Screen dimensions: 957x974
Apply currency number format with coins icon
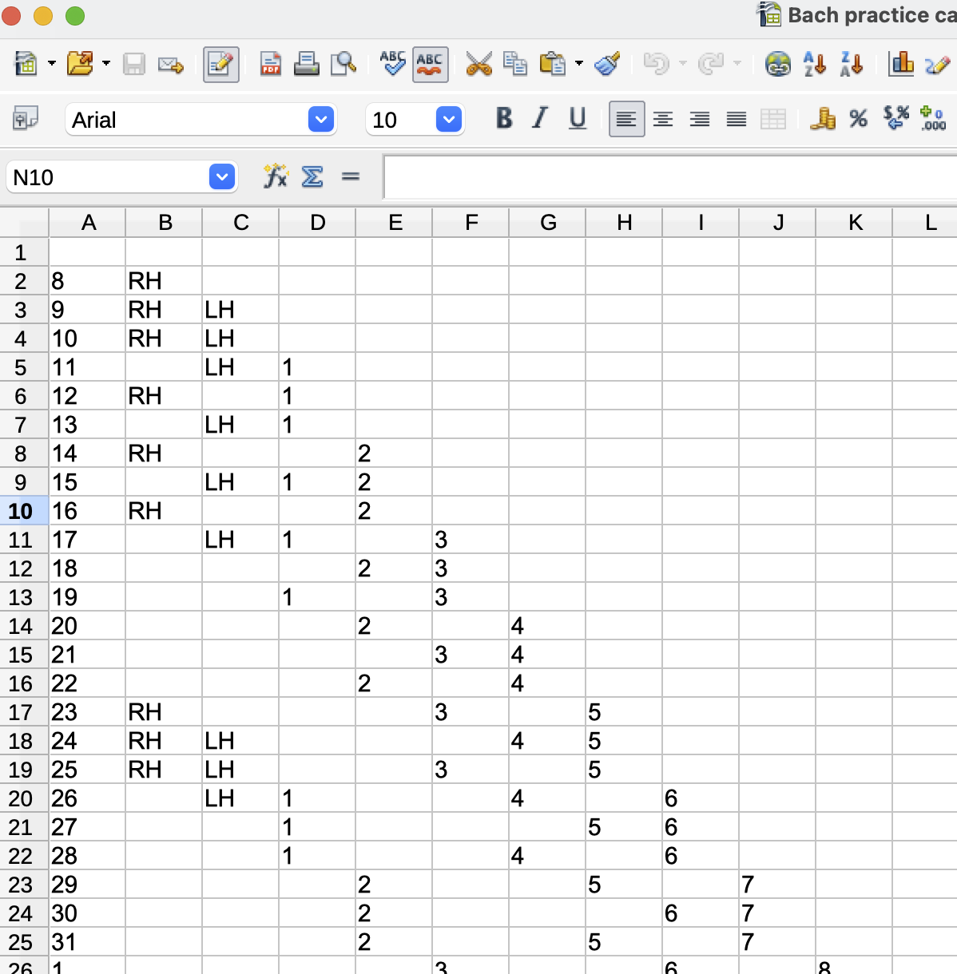coord(822,120)
